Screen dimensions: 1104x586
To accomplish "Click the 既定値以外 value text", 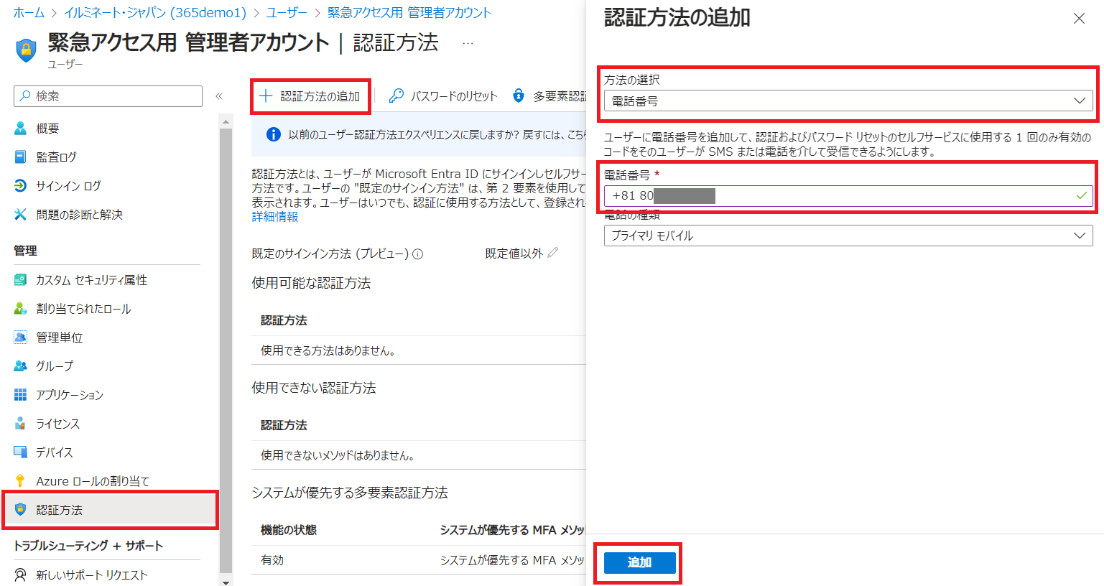I will (x=514, y=254).
